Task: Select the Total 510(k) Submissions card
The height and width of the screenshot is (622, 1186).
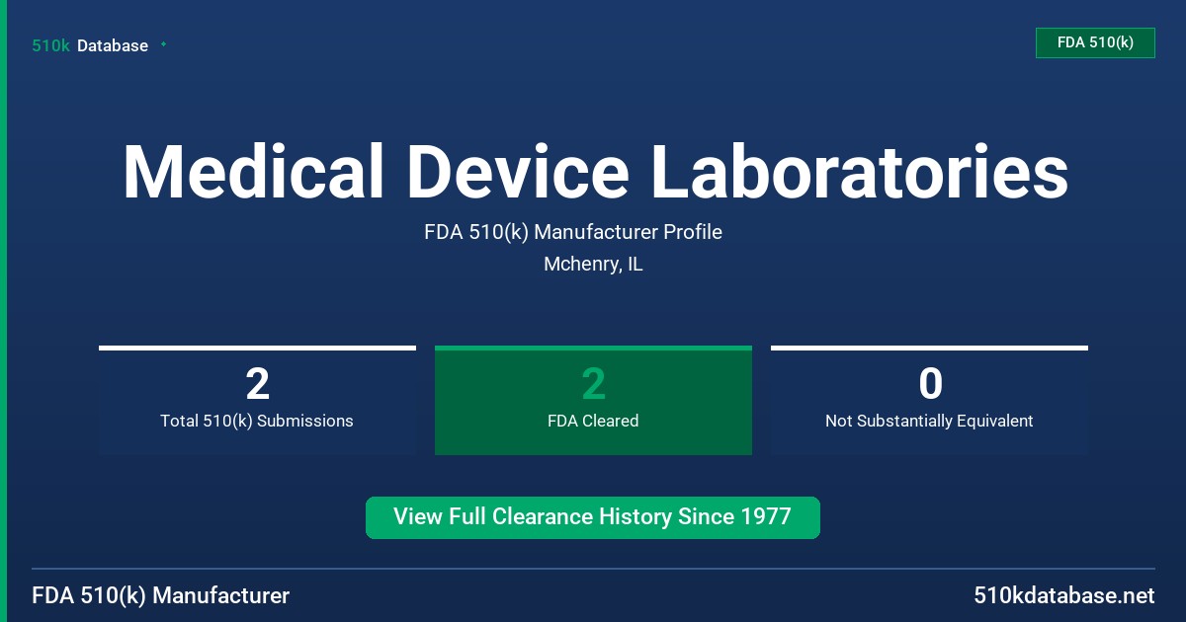Action: click(257, 401)
